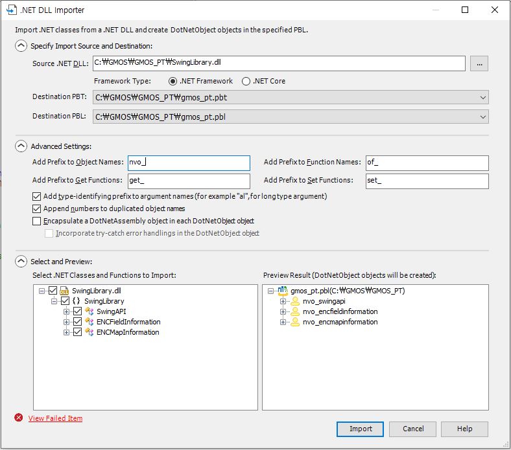Uncheck the ENCMapInformation class checkbox
The height and width of the screenshot is (450, 511).
78,332
